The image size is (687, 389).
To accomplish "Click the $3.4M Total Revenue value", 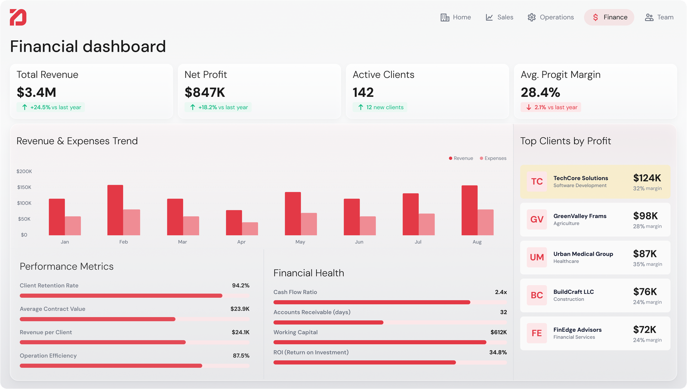I will point(37,93).
